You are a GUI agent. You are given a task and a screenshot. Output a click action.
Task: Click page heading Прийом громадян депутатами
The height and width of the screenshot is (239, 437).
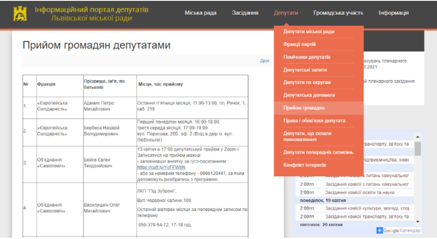[x=96, y=45]
